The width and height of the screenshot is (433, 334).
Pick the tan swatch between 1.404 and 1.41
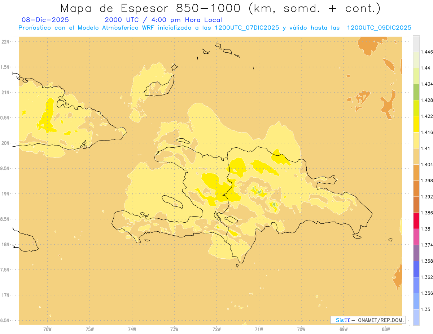tap(416, 156)
